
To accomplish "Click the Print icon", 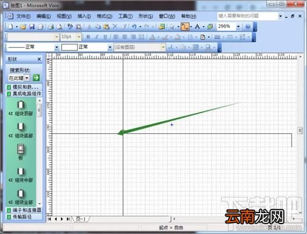I will tap(51, 26).
